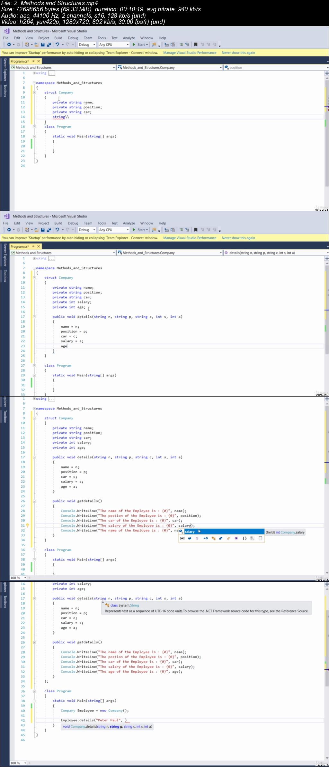Image resolution: width=329 pixels, height=767 pixels.
Task: Expand collapsed 'using ...' region in first frame
Action: click(x=34, y=73)
